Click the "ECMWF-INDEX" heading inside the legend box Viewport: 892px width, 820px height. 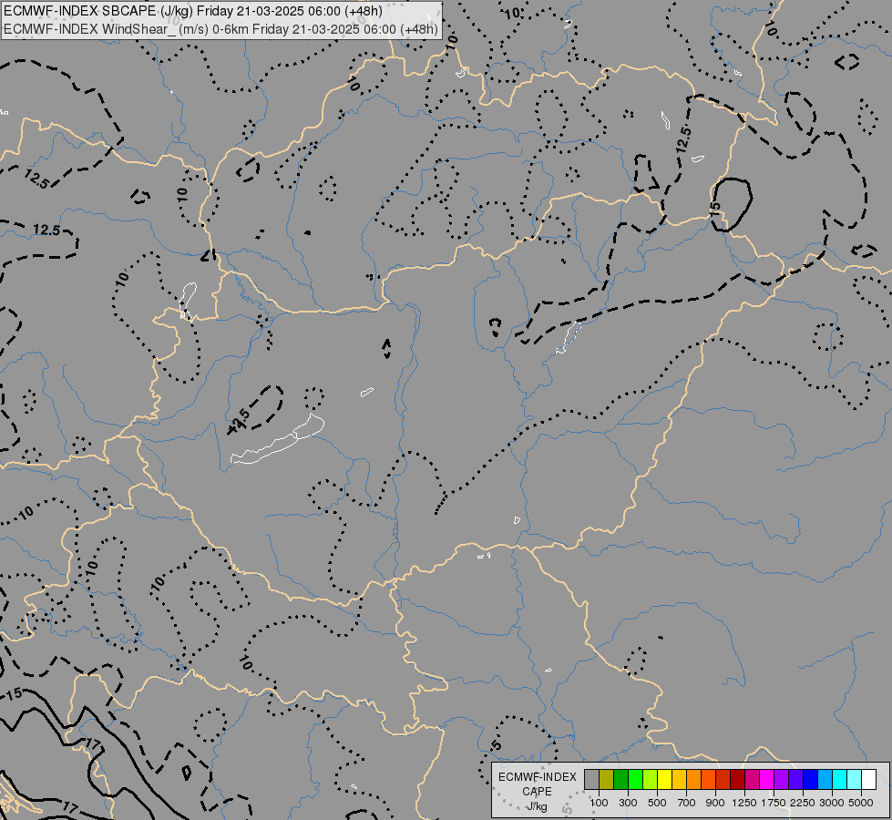[x=538, y=777]
